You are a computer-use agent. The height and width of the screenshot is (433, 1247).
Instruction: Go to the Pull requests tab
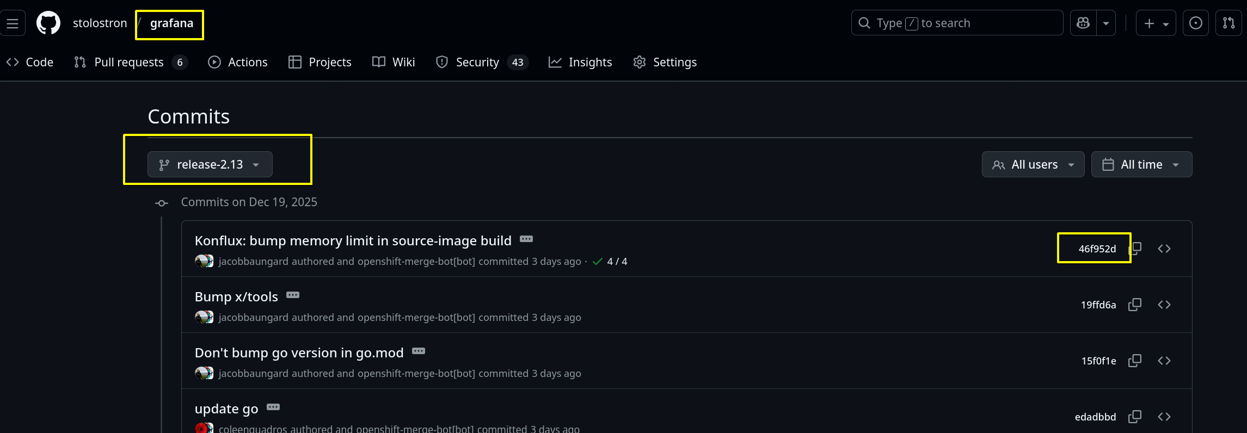coord(130,63)
